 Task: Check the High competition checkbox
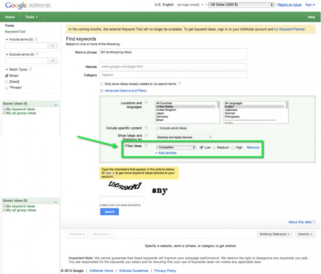pyautogui.click(x=233, y=148)
